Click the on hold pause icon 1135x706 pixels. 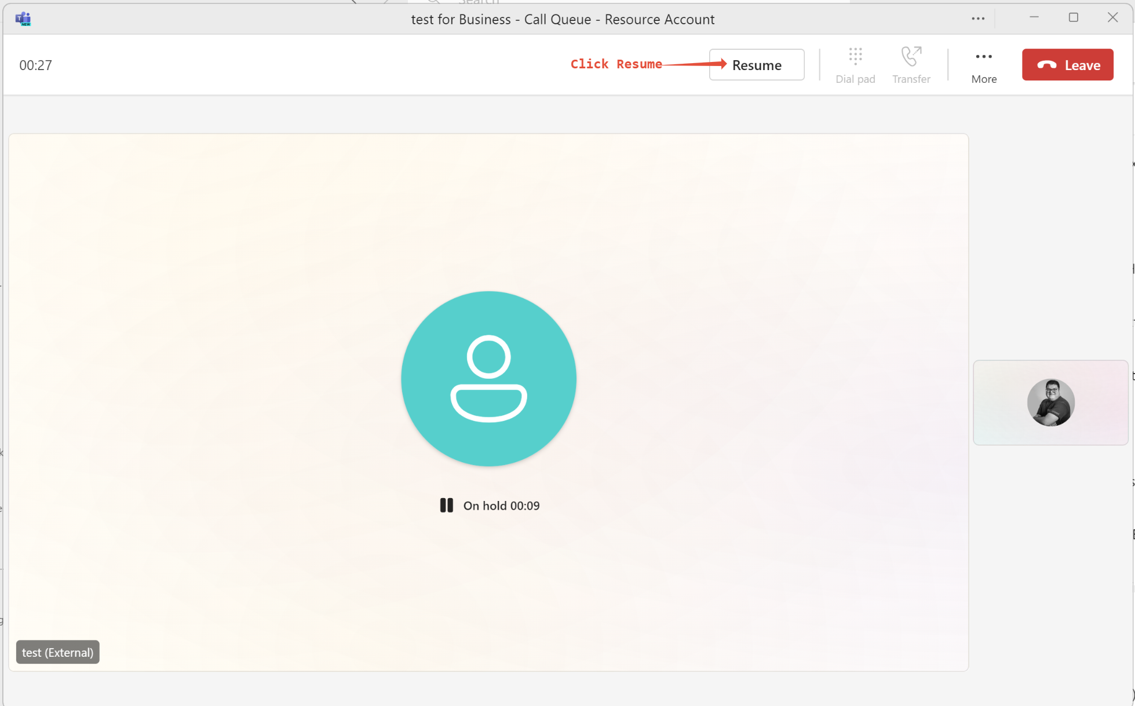pos(446,505)
